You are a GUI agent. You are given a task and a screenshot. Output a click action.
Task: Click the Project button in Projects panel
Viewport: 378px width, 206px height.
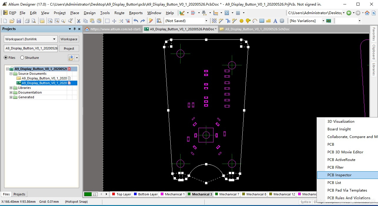pyautogui.click(x=69, y=48)
